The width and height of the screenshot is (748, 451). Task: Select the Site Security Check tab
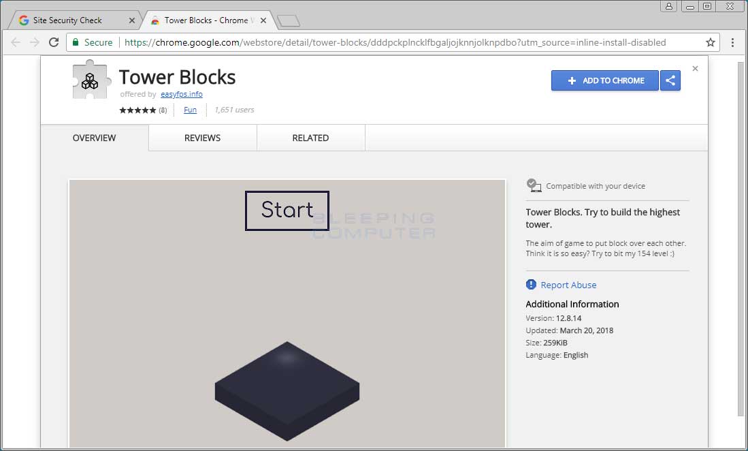pos(68,20)
